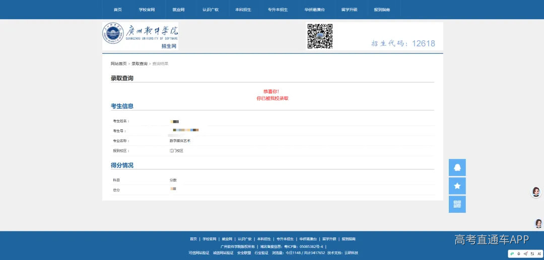Click 录取查询 in the breadcrumb
This screenshot has width=544, height=260.
pos(140,64)
